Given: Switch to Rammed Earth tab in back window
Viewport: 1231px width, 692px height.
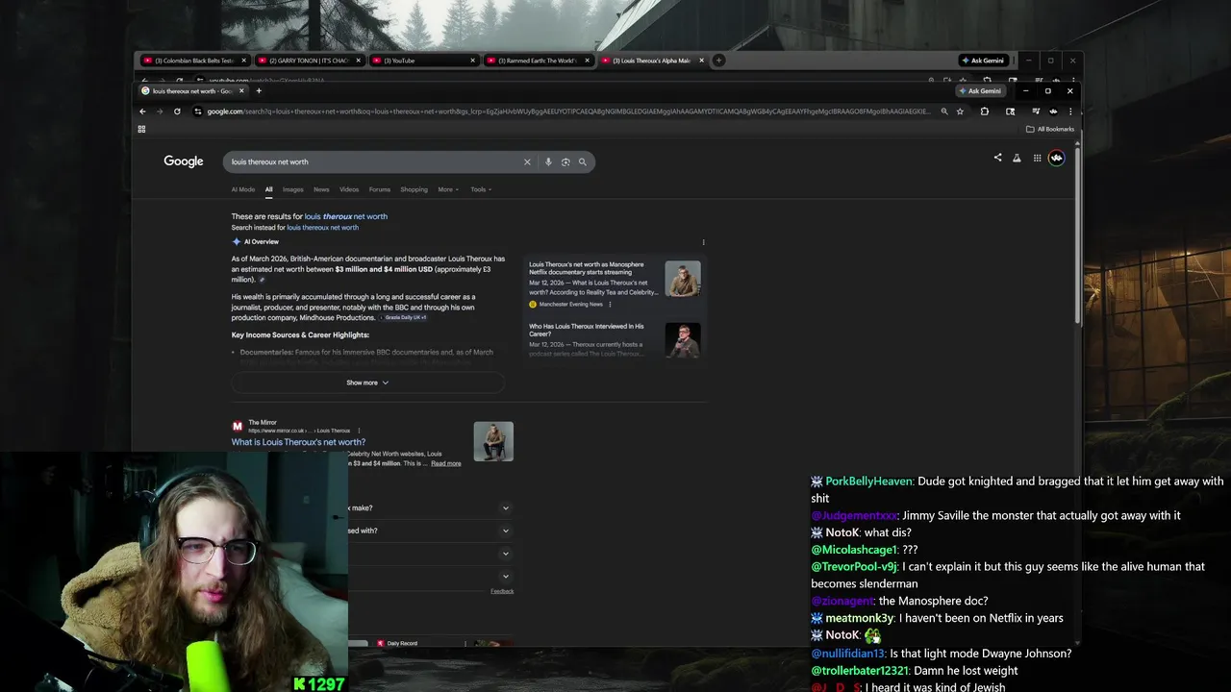Looking at the screenshot, I should point(539,61).
